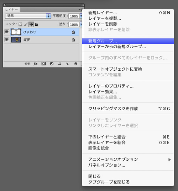Toggle lock position move icon

coord(31,24)
